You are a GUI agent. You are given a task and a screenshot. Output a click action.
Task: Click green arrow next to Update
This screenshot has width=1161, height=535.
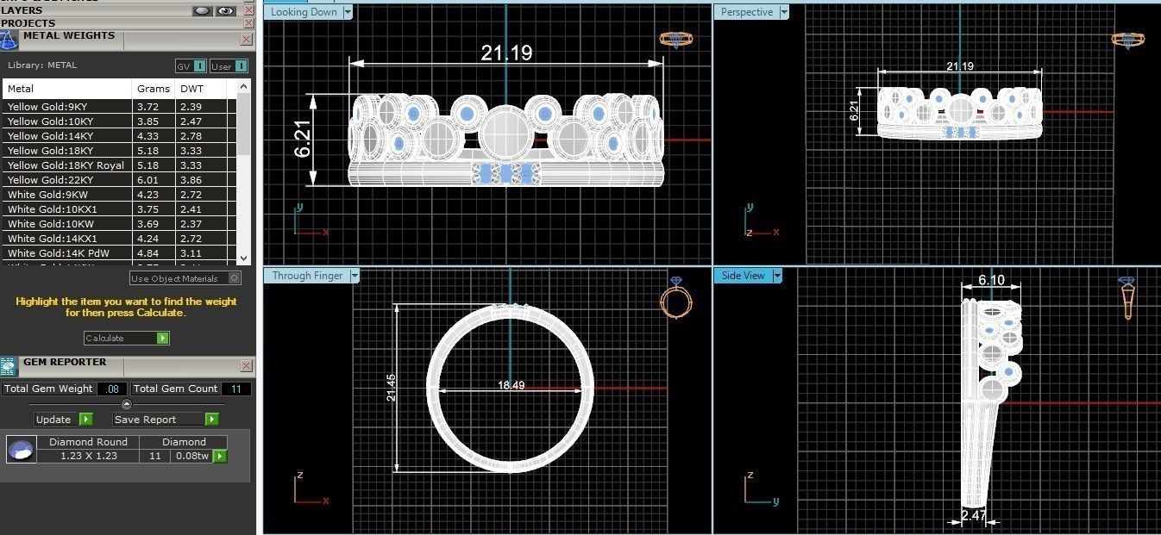(x=85, y=420)
